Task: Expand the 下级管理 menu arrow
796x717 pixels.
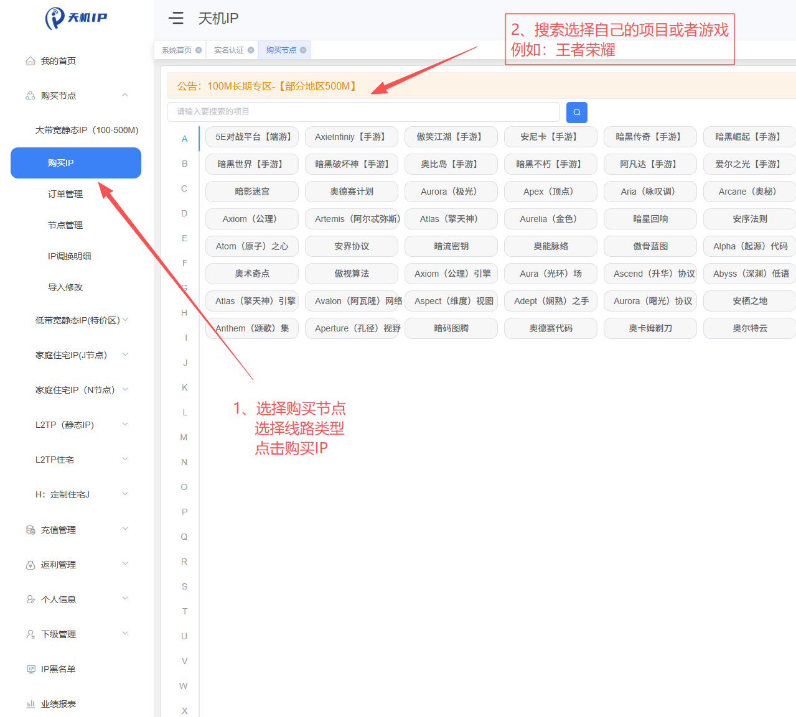Action: point(125,633)
